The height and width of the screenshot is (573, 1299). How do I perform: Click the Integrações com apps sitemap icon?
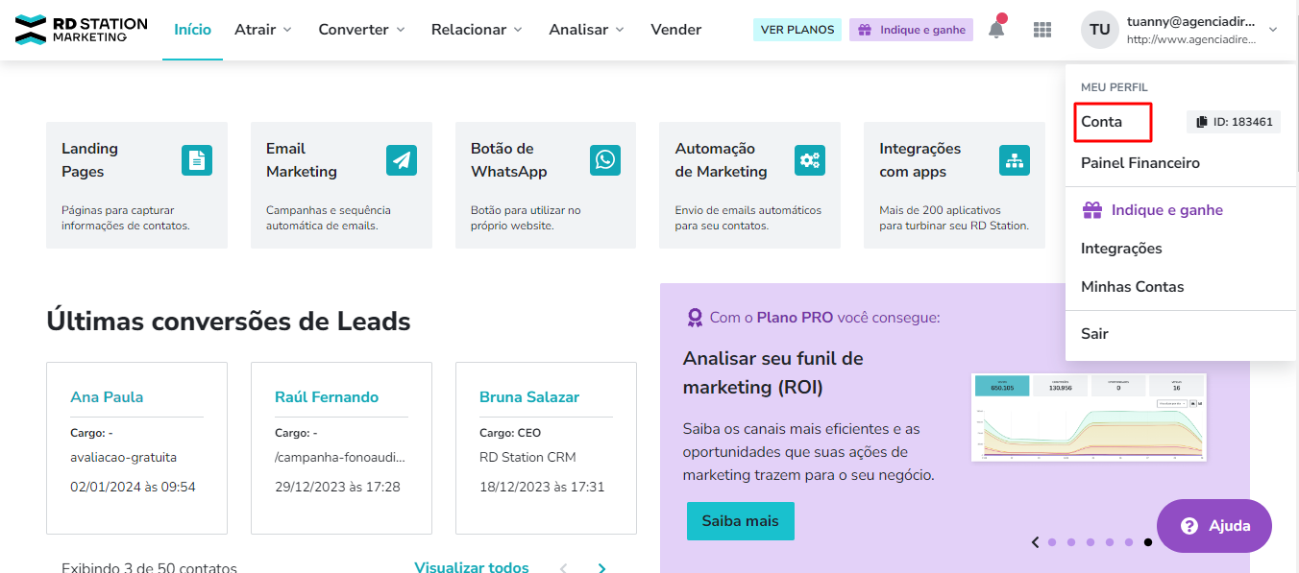(x=1015, y=159)
